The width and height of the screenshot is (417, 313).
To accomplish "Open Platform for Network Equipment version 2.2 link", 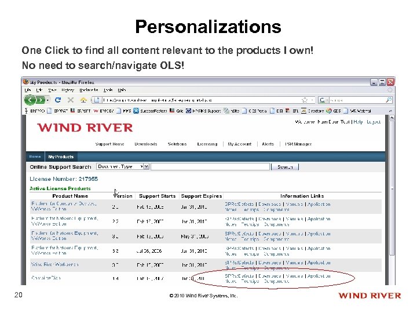I will click(x=64, y=221).
